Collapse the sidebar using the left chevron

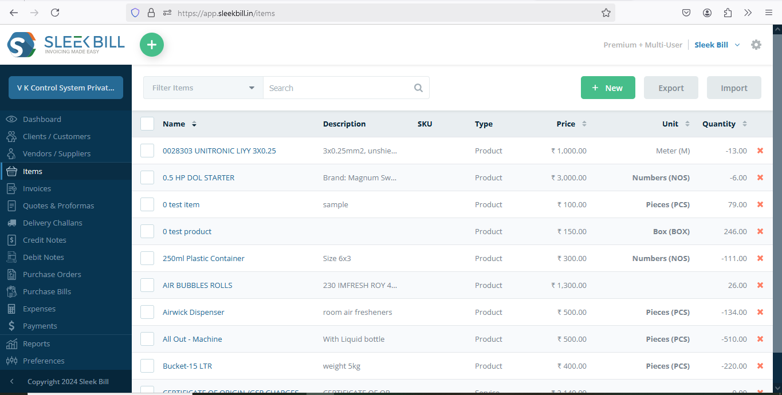12,381
